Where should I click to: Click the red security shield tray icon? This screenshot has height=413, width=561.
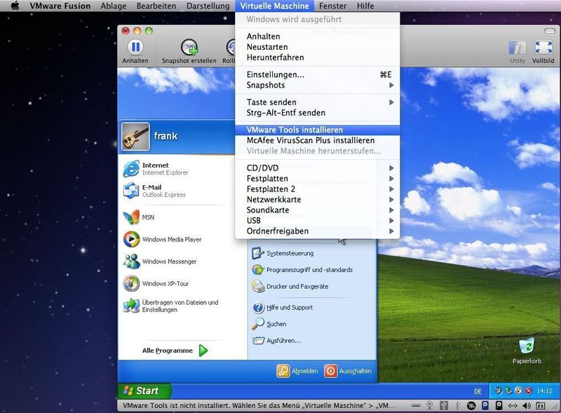[x=529, y=391]
